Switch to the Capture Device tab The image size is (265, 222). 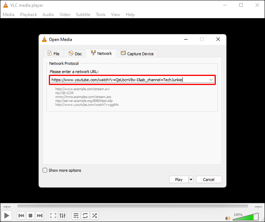(137, 54)
